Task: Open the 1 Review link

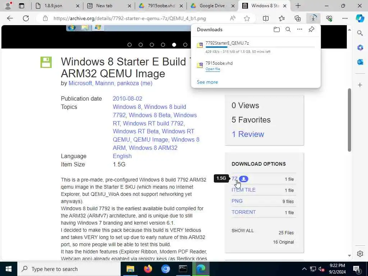Action: 248,134
